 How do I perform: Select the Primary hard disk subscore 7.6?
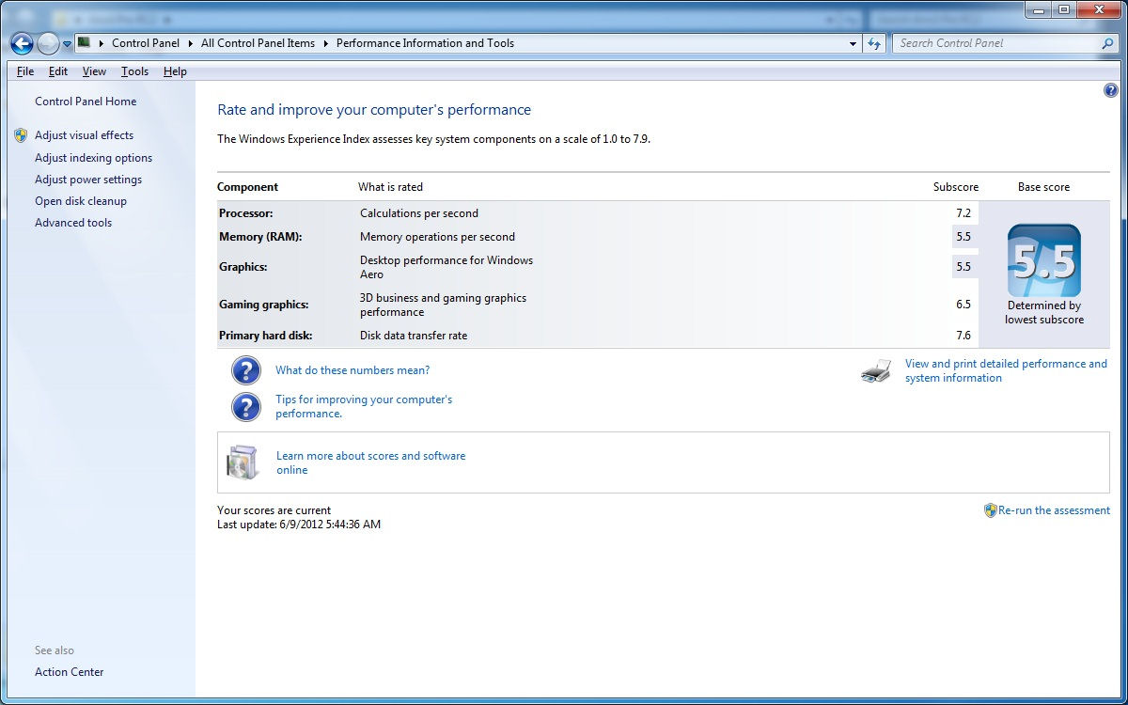point(963,336)
